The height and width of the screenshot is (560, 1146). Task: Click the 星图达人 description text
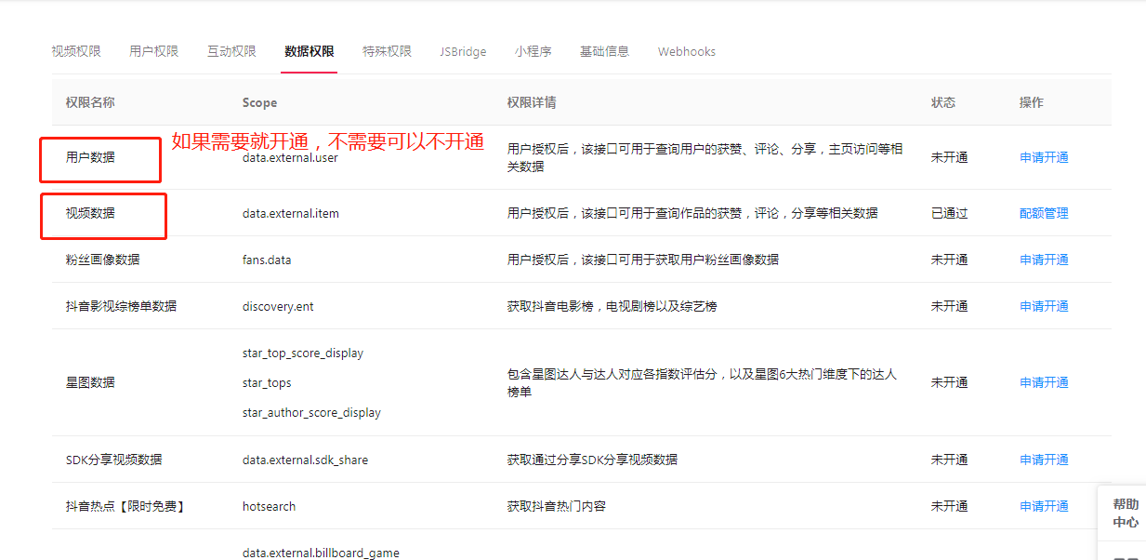coord(702,382)
